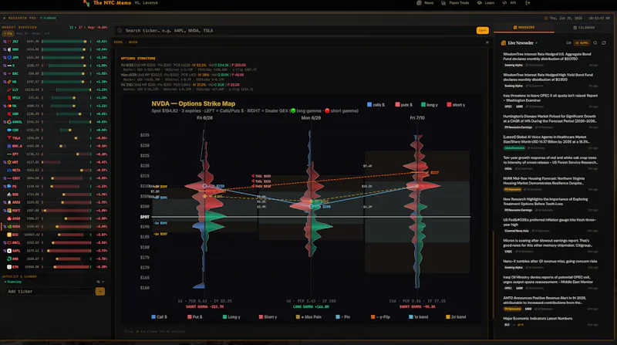617x345 pixels.
Task: Toggle the puts $ legend at chart top
Action: coord(403,105)
